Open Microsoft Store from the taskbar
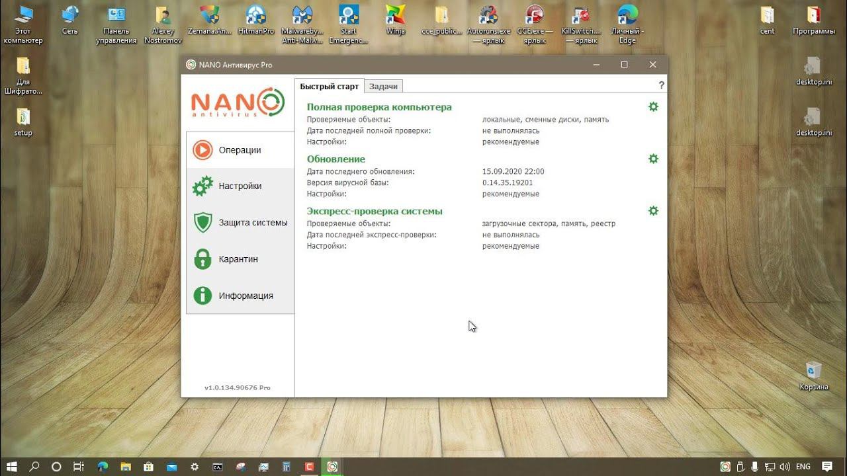847x476 pixels. (x=149, y=466)
